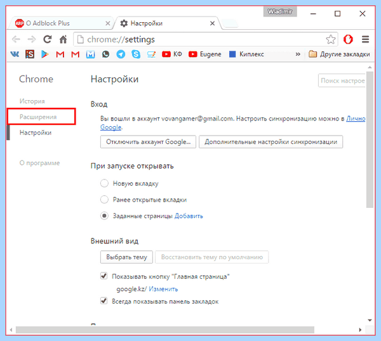Open О программе in sidebar

coord(39,163)
